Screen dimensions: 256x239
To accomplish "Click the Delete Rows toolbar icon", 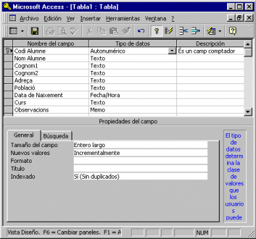I will [x=195, y=31].
